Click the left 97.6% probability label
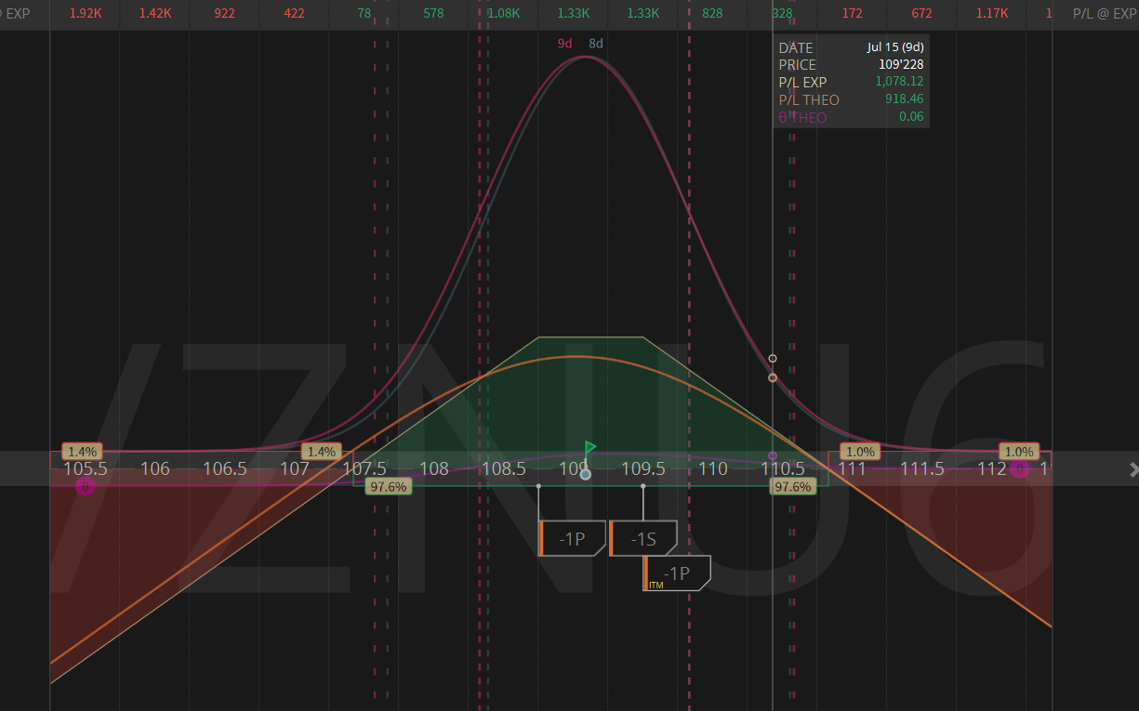Screen dimensions: 1139x711 (389, 486)
